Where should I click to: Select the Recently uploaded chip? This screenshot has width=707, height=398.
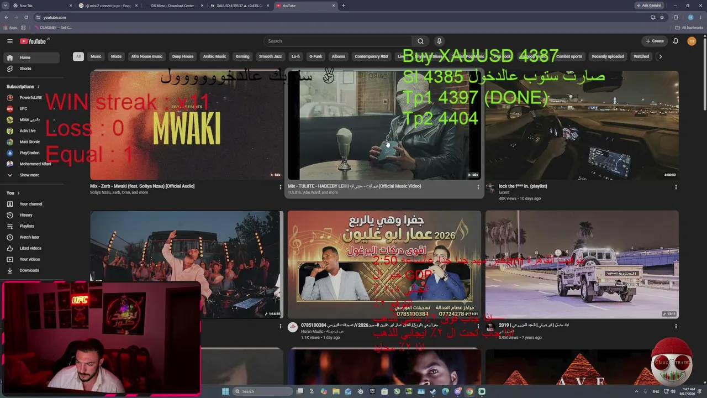608,56
